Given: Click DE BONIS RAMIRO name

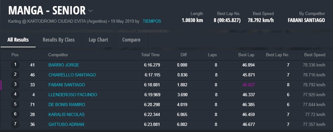Looking at the screenshot, I should tap(66, 105).
